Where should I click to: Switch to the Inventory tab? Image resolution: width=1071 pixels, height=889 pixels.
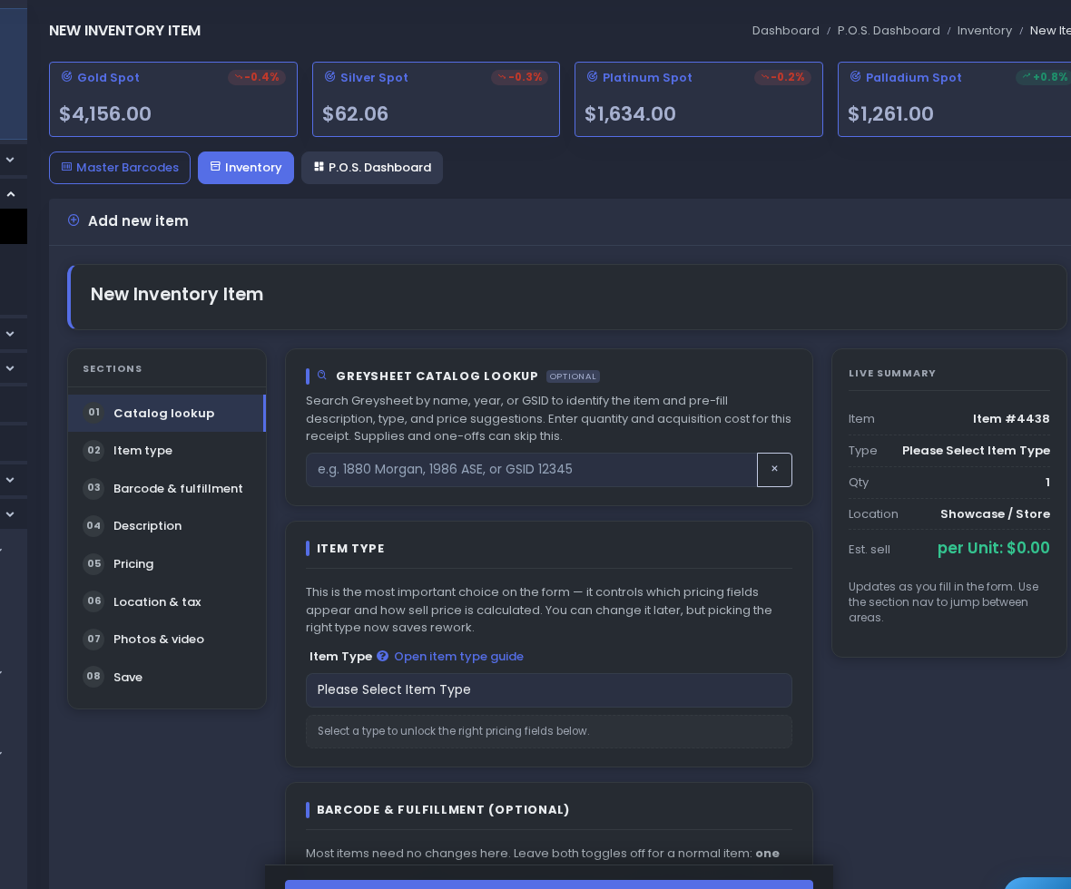(246, 167)
